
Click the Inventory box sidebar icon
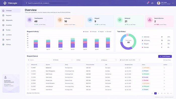point(3,25)
